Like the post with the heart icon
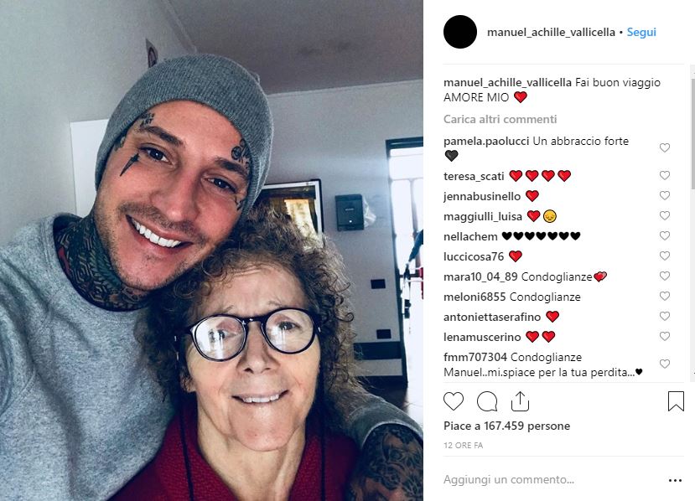The width and height of the screenshot is (695, 501). coord(454,401)
